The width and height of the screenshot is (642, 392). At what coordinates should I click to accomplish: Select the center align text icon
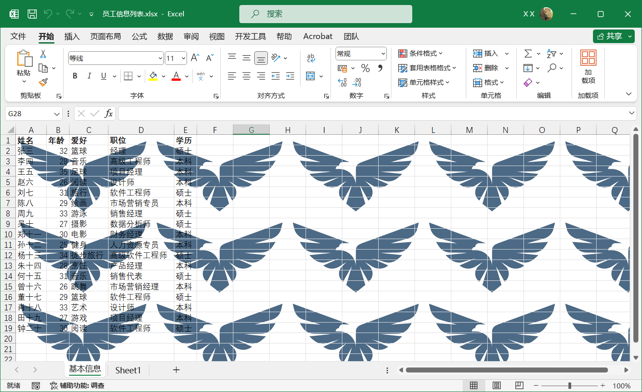pos(247,76)
